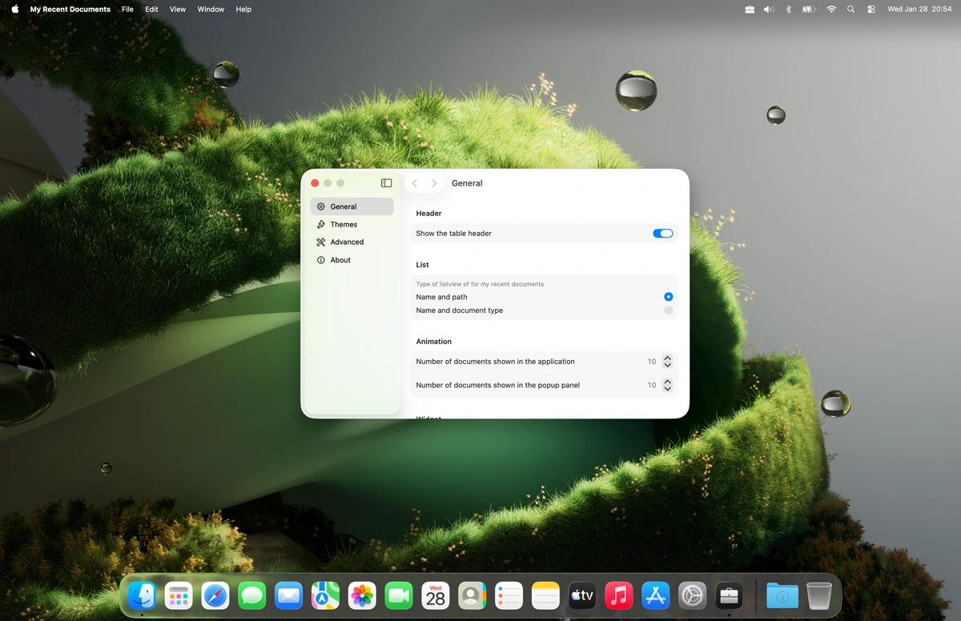Click the Name and path radio button
Image resolution: width=961 pixels, height=621 pixels.
pyautogui.click(x=668, y=296)
